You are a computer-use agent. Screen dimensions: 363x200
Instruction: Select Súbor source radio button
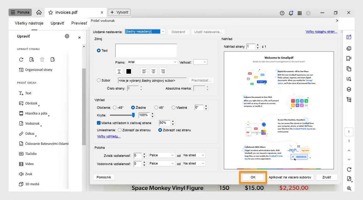pos(99,80)
